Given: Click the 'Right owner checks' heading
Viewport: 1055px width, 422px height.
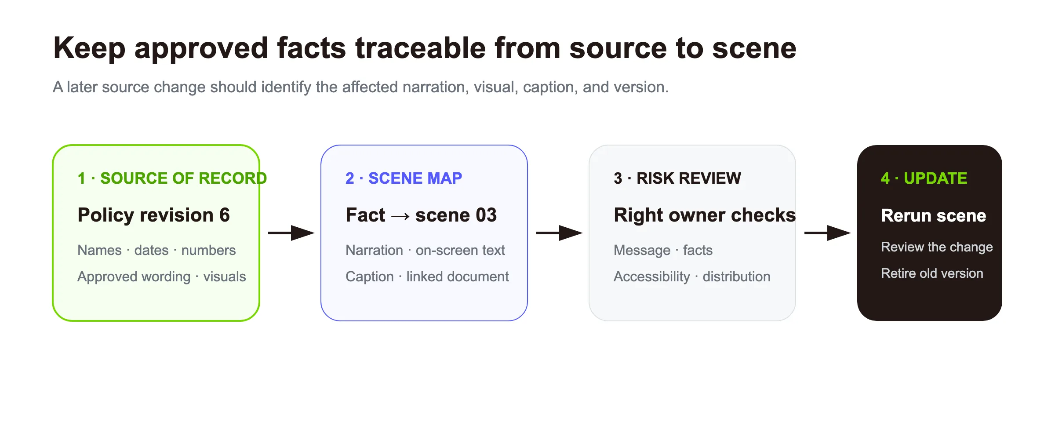Looking at the screenshot, I should (x=705, y=215).
